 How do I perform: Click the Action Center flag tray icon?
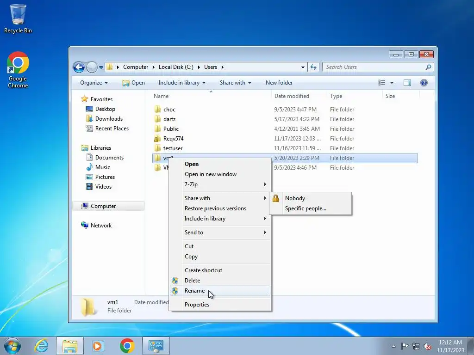(x=405, y=346)
